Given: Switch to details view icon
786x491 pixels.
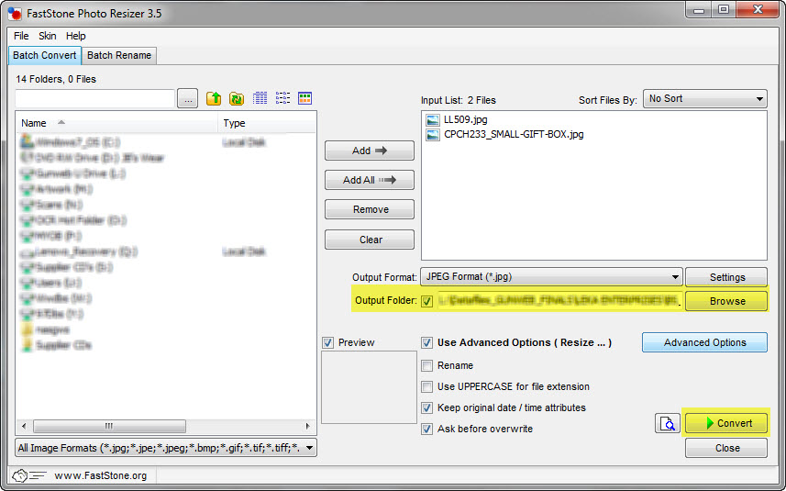Looking at the screenshot, I should [x=260, y=98].
